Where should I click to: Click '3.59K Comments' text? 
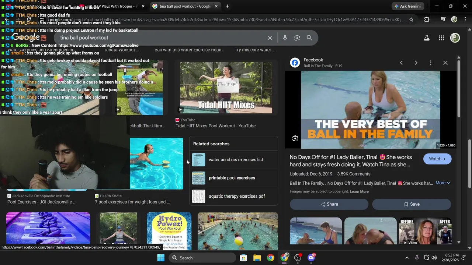(x=354, y=174)
